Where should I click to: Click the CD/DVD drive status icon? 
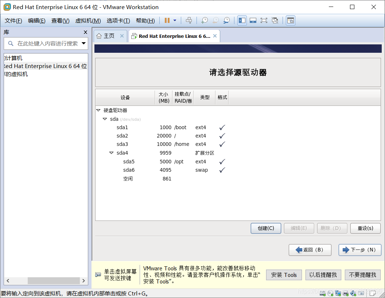330,293
